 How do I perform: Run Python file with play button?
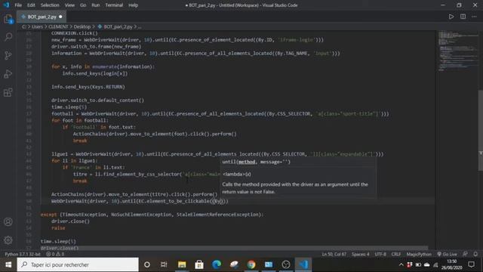[451, 17]
